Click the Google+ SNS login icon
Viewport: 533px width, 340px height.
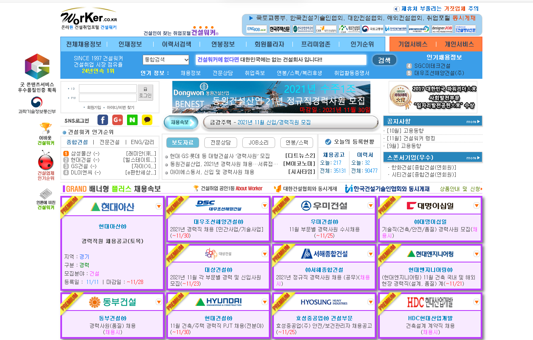click(x=117, y=120)
